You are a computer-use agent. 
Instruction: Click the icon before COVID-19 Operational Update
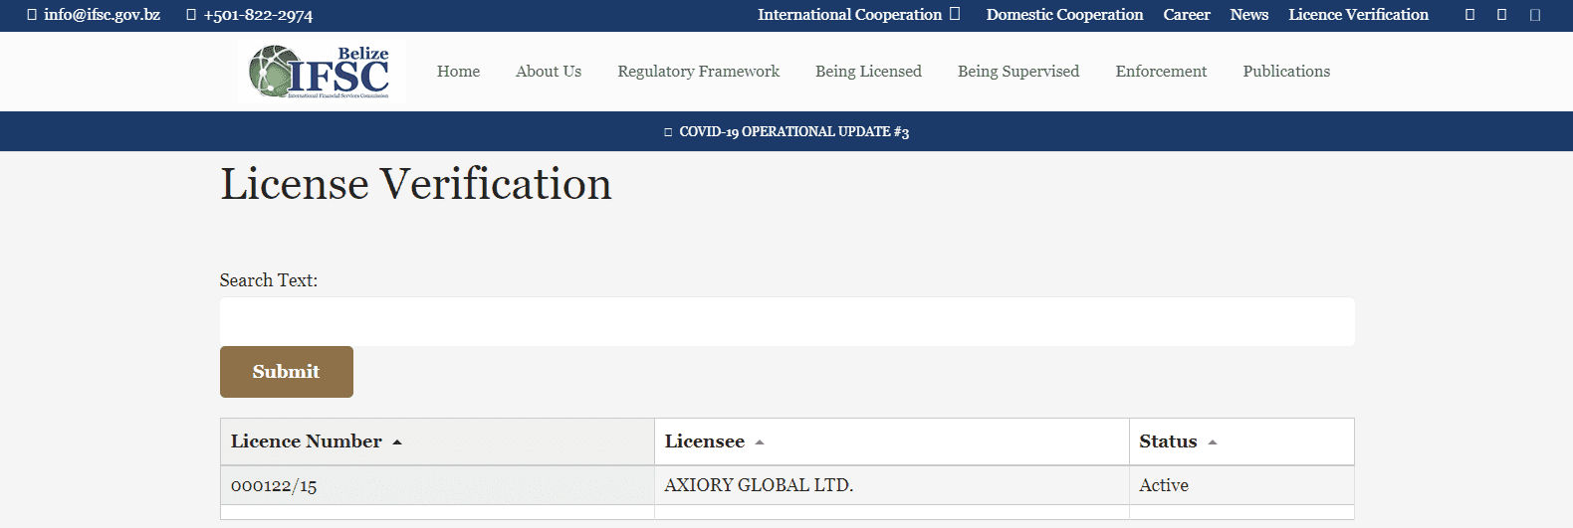click(x=668, y=132)
